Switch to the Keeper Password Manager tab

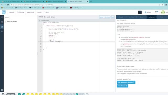(56, 2)
